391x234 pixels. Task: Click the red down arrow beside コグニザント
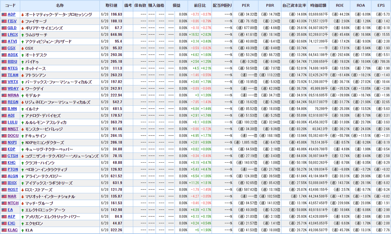click(x=22, y=156)
